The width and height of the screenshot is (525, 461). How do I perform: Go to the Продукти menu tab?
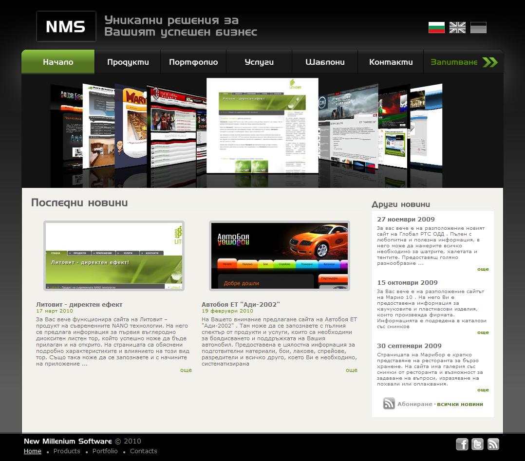click(128, 62)
